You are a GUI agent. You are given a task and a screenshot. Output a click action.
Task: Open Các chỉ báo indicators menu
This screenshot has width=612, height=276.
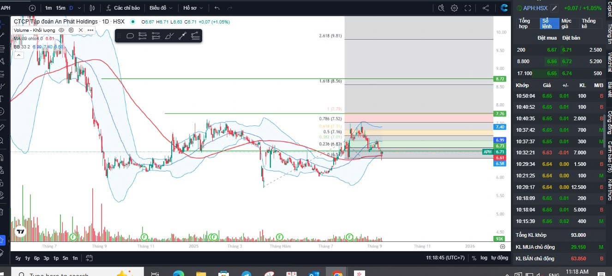(x=123, y=8)
